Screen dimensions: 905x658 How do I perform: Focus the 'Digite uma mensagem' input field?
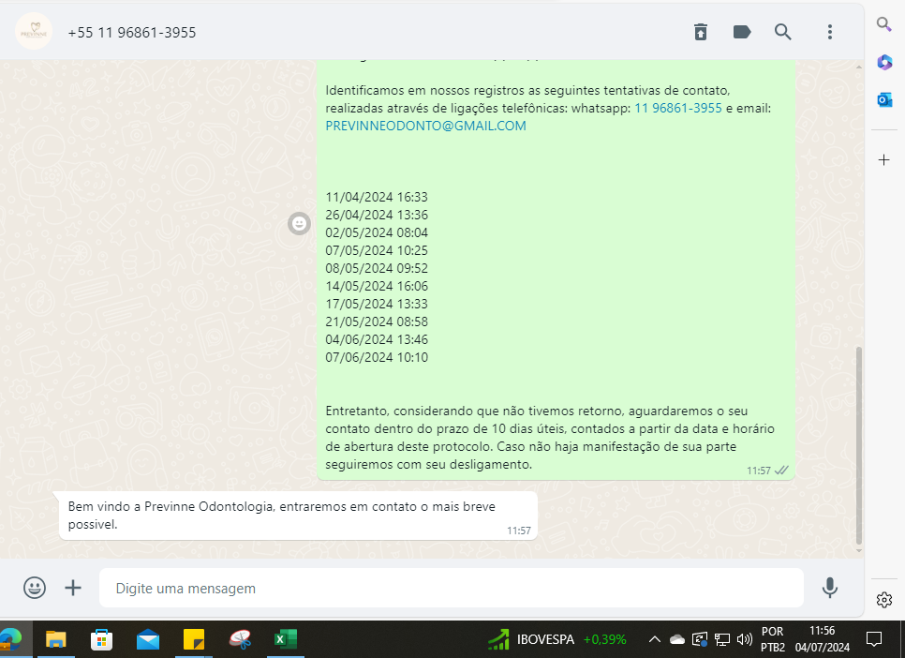point(452,588)
